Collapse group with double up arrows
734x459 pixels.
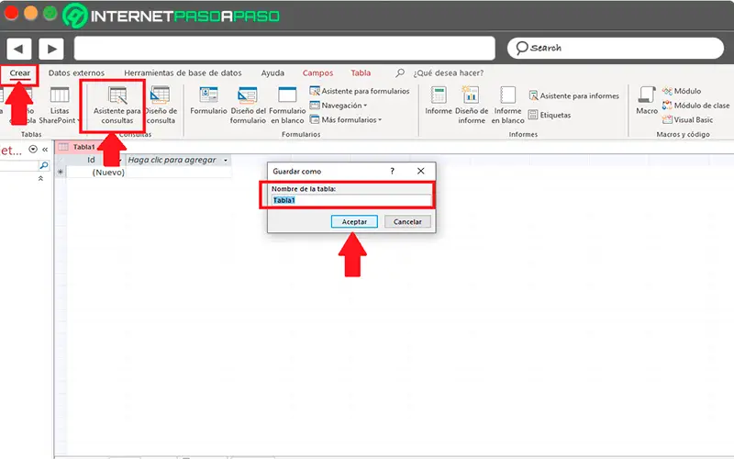point(40,178)
